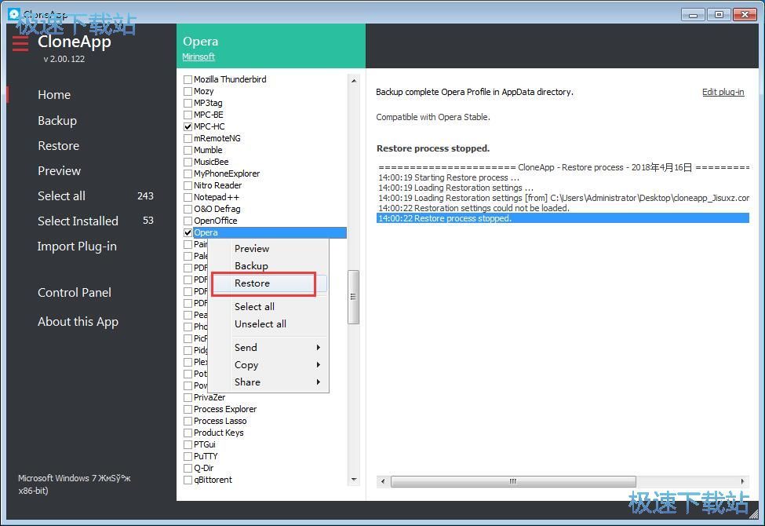This screenshot has width=765, height=526.
Task: Select the Q-Dir list entry
Action: [x=204, y=468]
